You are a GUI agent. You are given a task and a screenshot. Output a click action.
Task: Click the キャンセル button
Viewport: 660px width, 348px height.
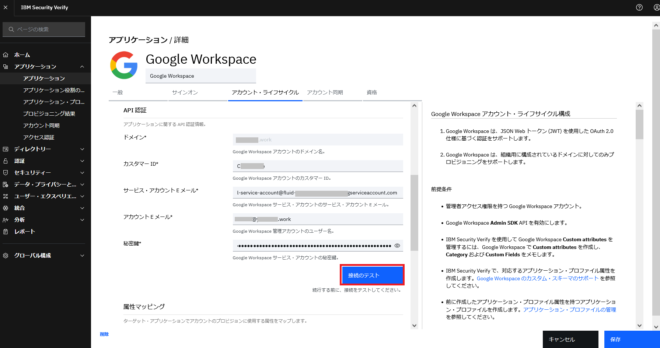[570, 339]
